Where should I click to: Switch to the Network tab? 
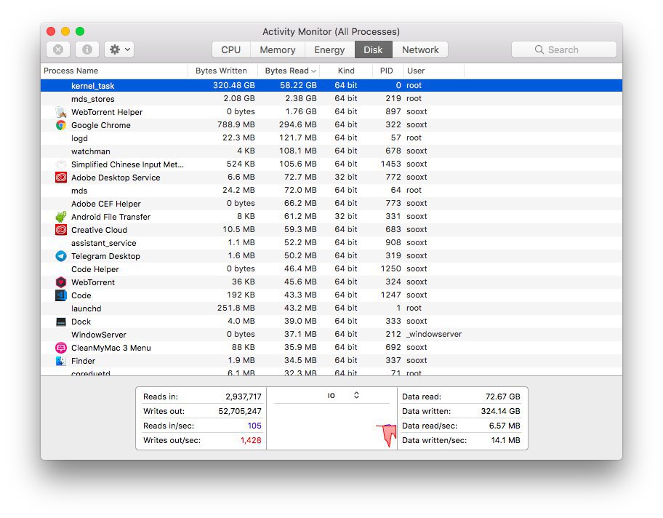420,49
